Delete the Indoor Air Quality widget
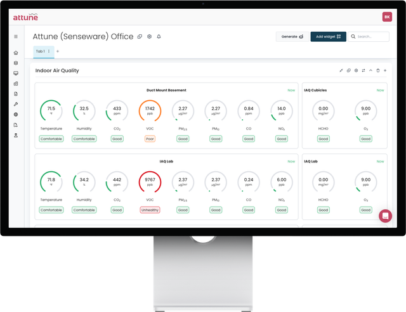Viewport: 406px width, 312px height. click(378, 70)
